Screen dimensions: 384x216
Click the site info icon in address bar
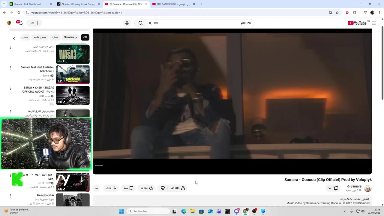[27, 13]
